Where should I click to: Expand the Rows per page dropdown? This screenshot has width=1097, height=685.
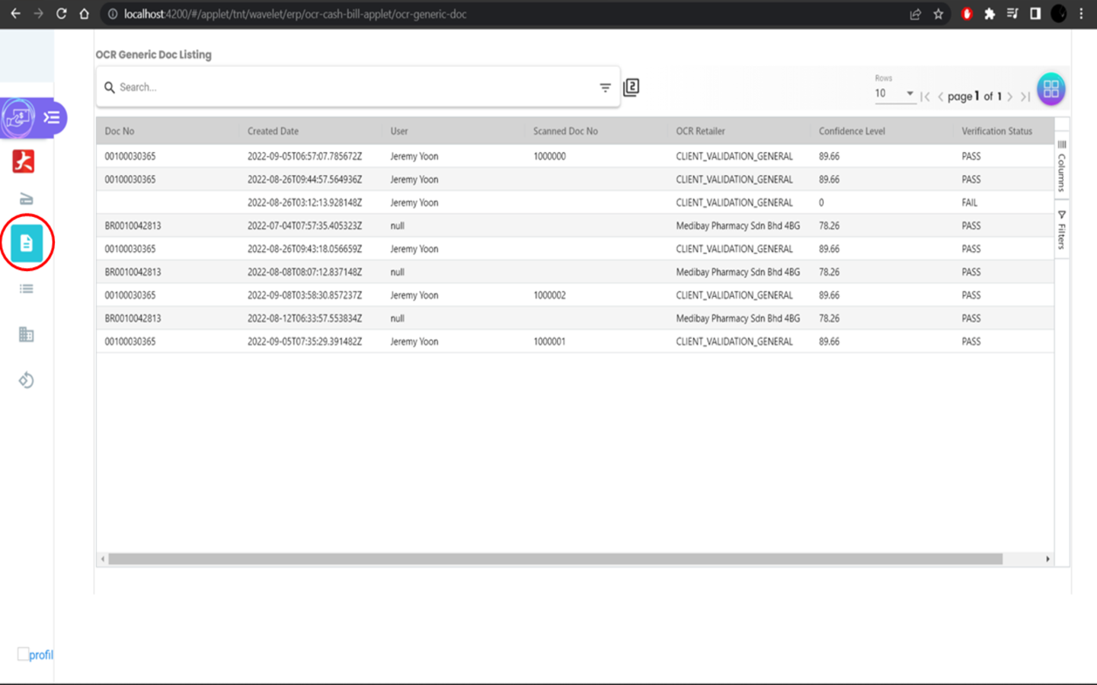tap(895, 94)
